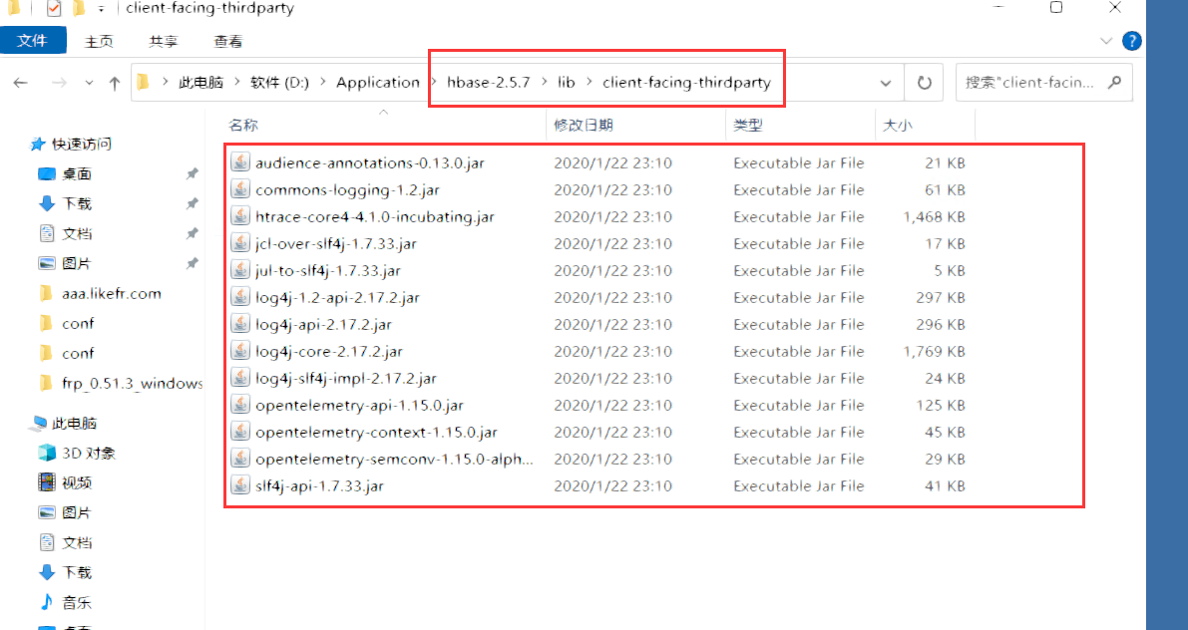This screenshot has width=1188, height=630.
Task: Click the jar icon of opentelemetry-semconv-1.15.0-alpha jar
Action: [x=240, y=459]
